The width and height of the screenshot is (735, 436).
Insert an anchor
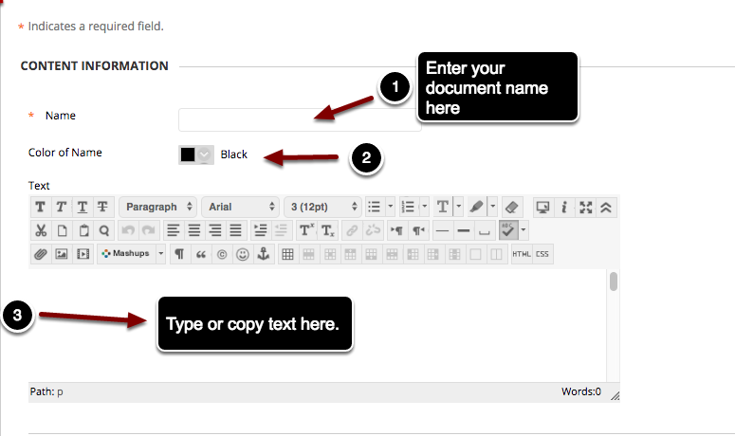[x=264, y=254]
